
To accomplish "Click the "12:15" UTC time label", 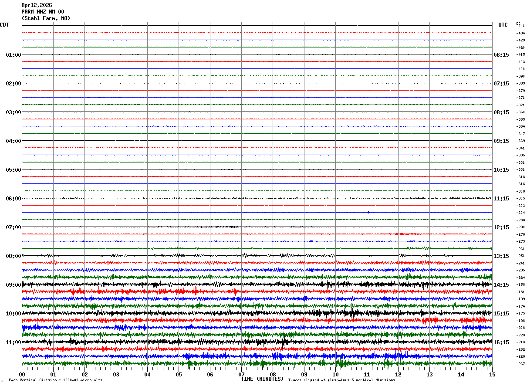I will 501,227.
